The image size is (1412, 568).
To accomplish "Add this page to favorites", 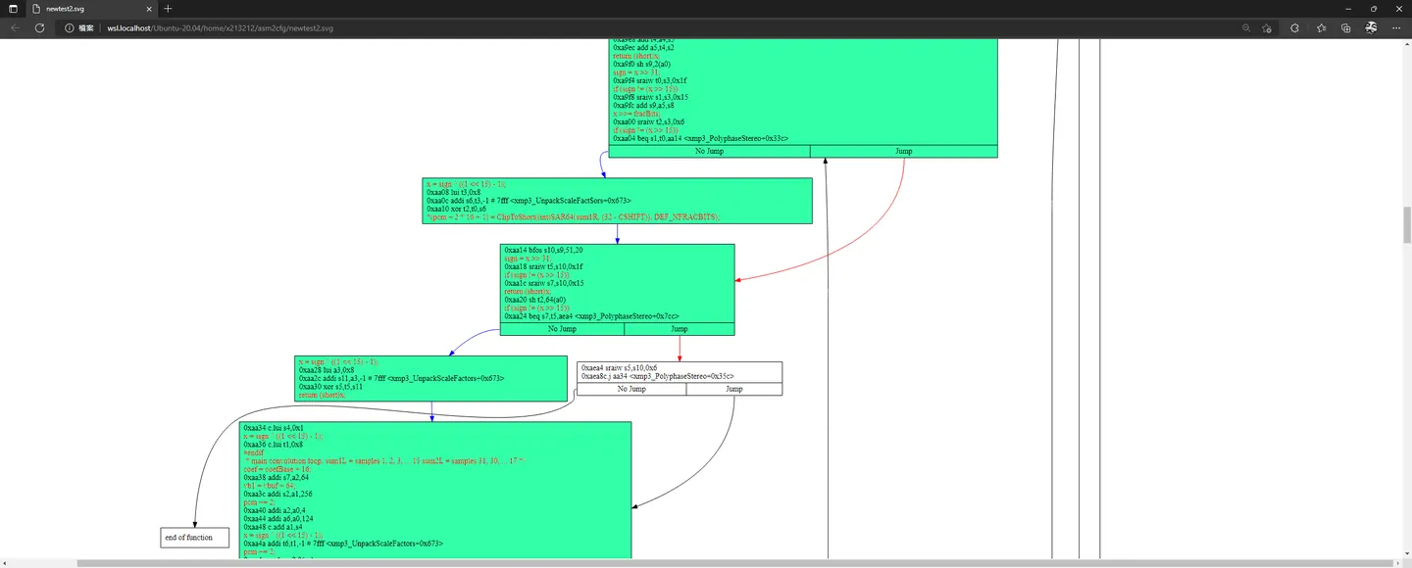I will click(1267, 28).
